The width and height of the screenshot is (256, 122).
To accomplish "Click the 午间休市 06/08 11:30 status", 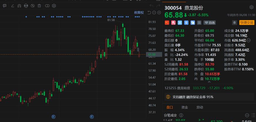I will click(241, 15).
